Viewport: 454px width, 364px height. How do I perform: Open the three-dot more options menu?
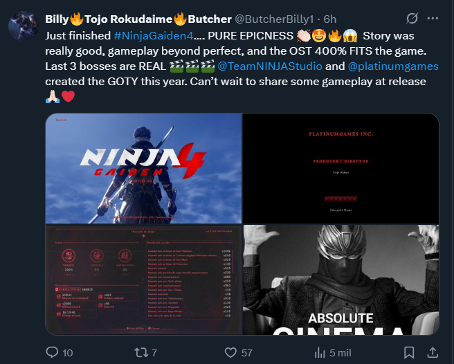coord(433,19)
